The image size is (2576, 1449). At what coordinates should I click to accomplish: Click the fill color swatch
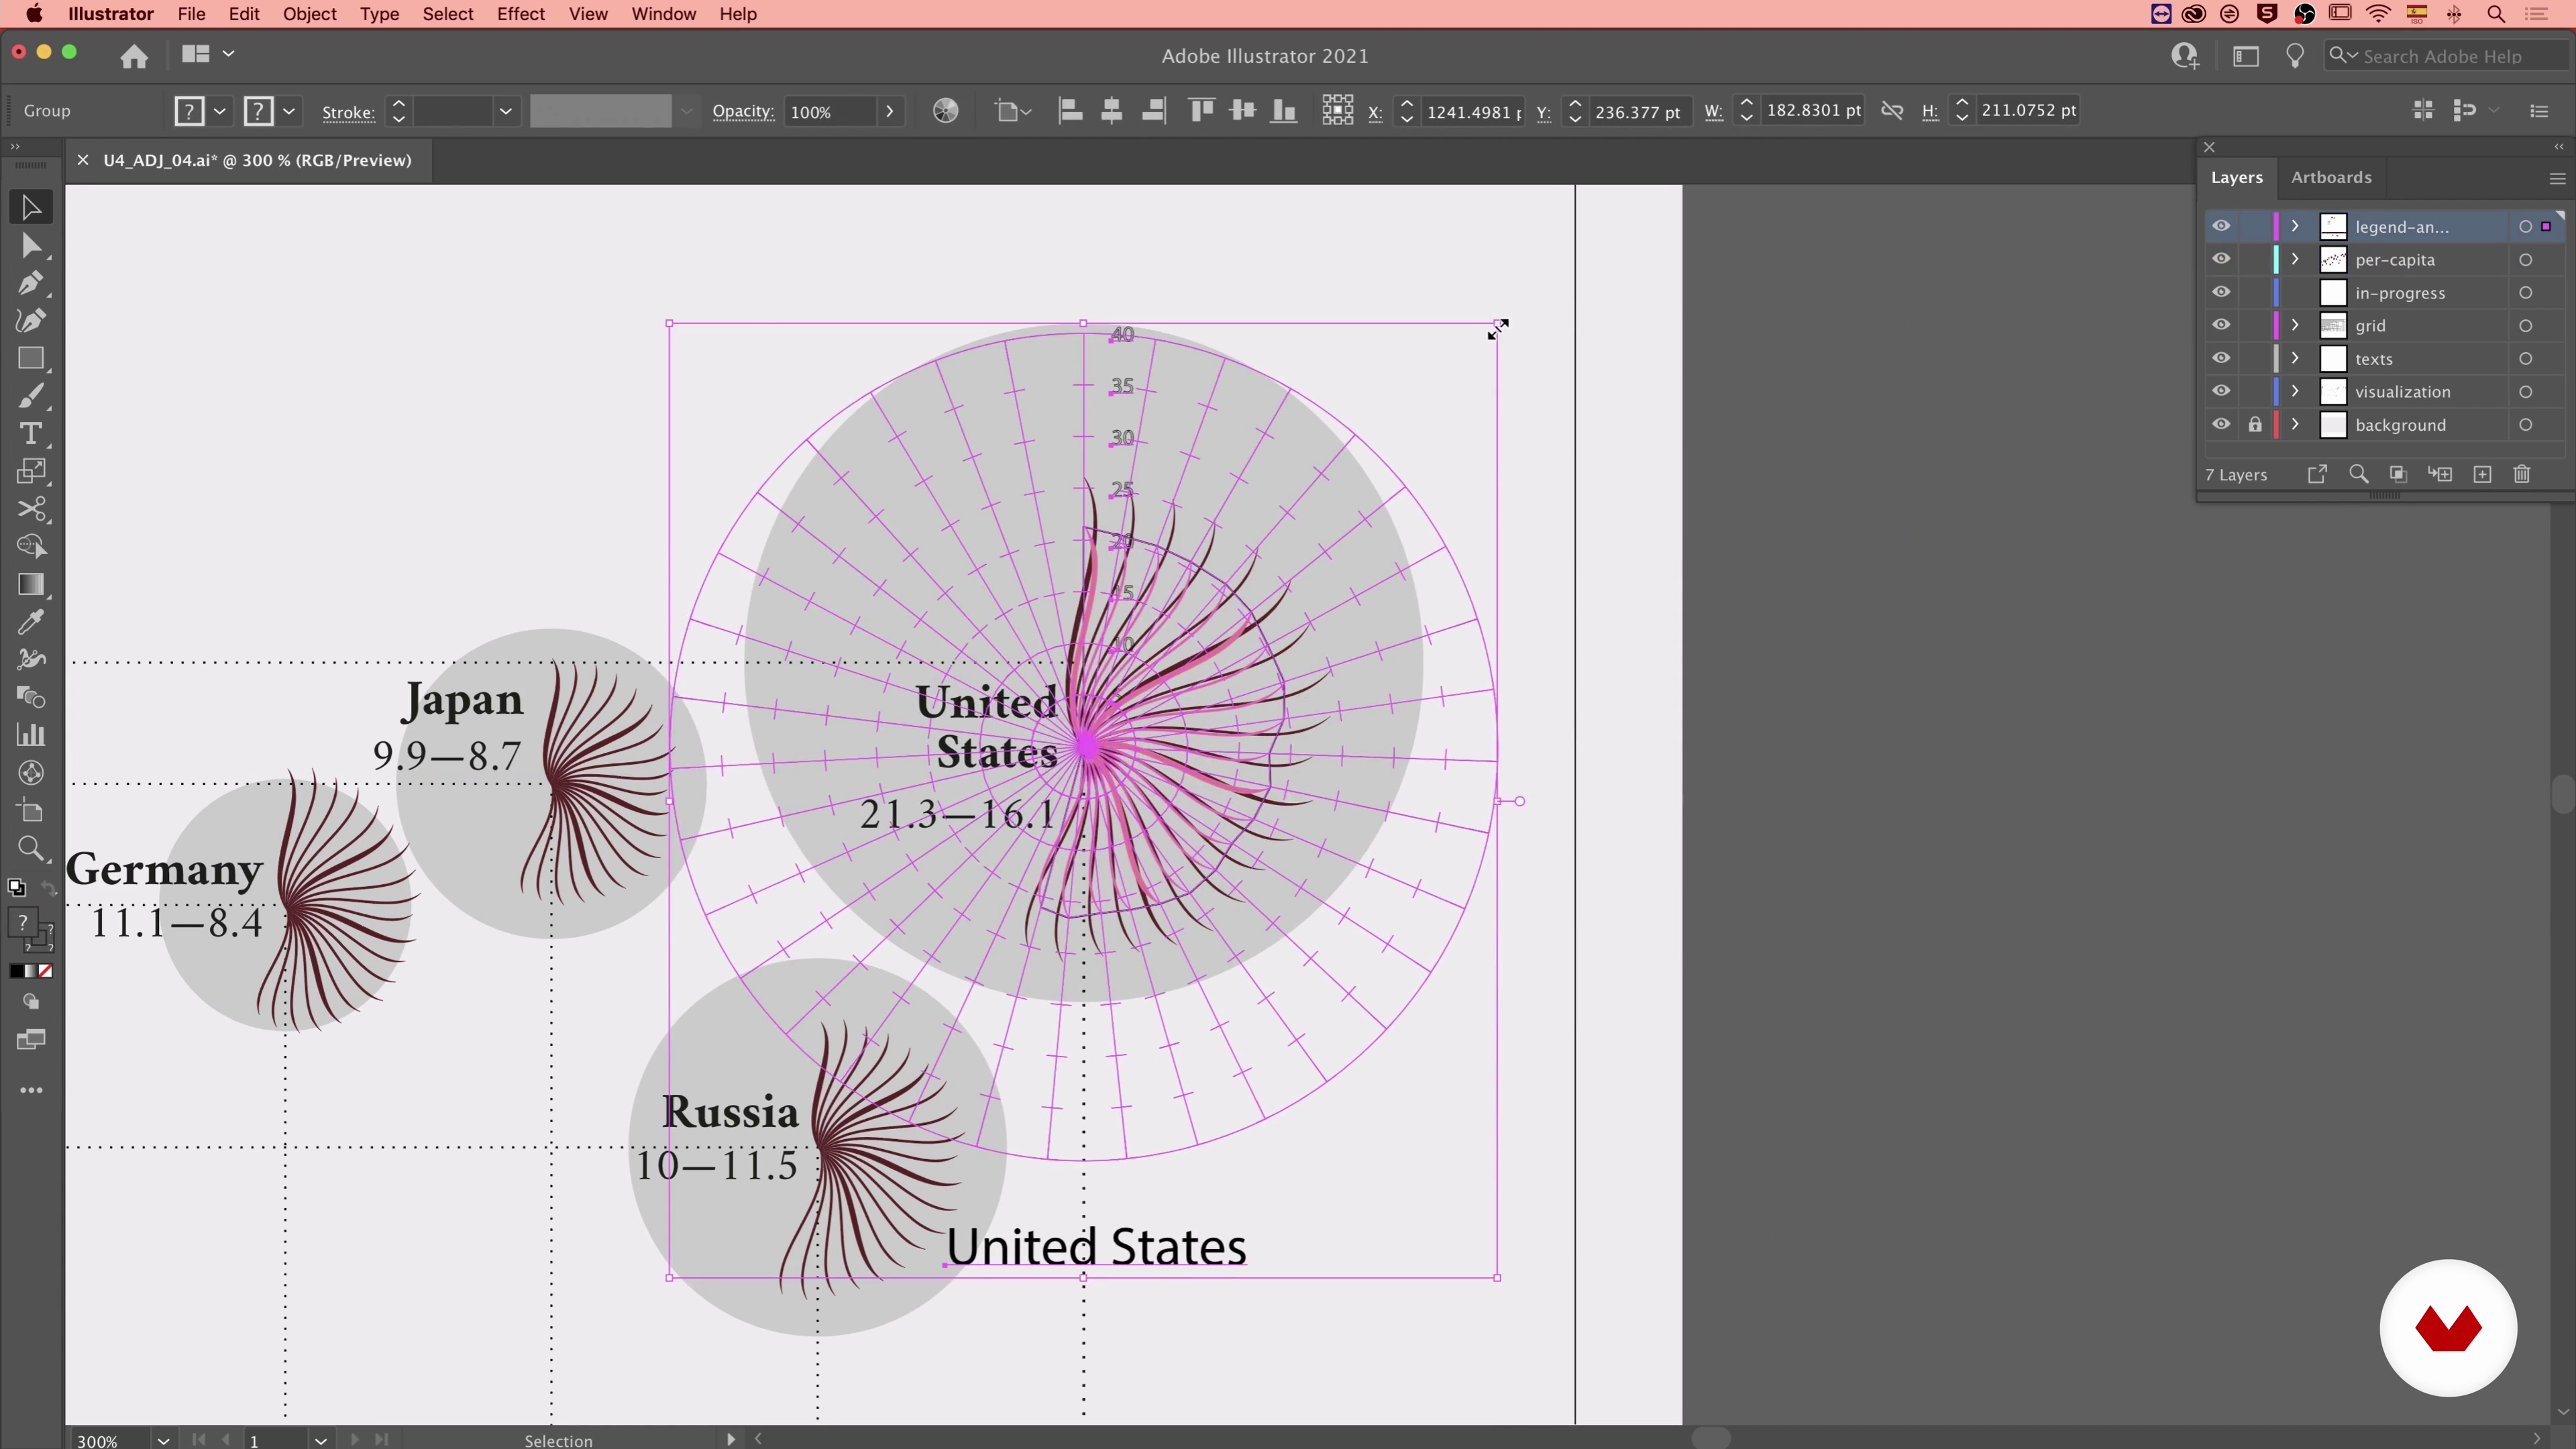pyautogui.click(x=189, y=111)
